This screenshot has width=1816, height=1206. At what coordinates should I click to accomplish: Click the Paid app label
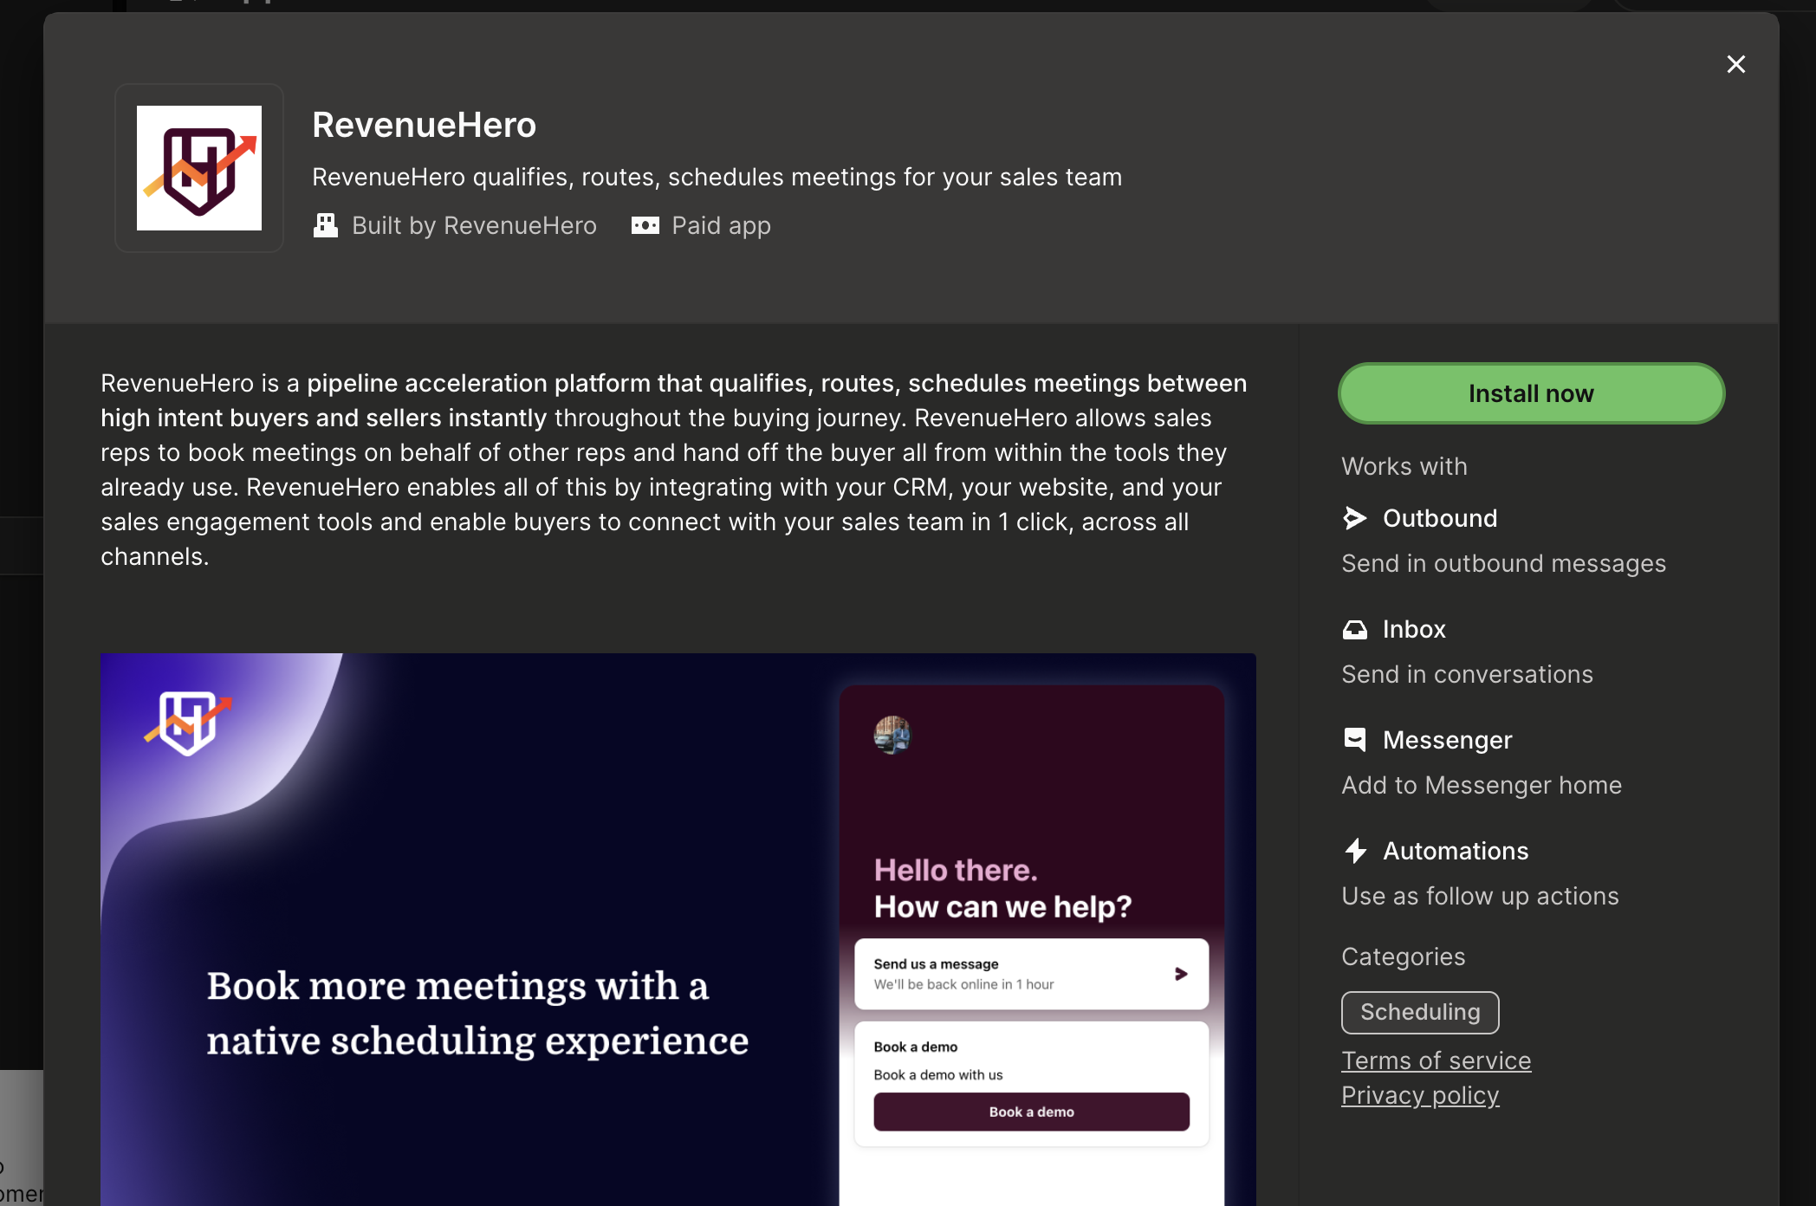721,225
